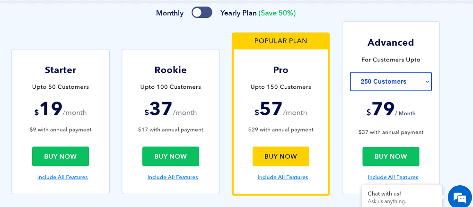Open the live chat bubble icon

coord(460,198)
